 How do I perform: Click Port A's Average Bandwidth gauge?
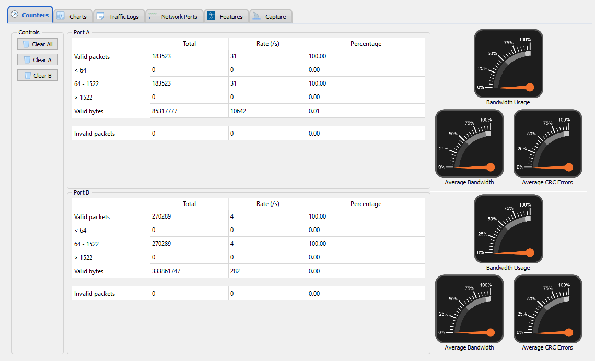click(x=469, y=143)
